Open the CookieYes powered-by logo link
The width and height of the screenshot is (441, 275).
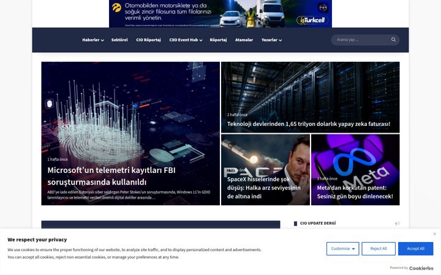[x=421, y=268]
